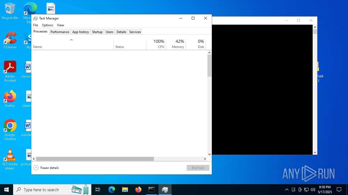This screenshot has height=195, width=348.
Task: Open Task View on the taskbar
Action: click(x=98, y=190)
